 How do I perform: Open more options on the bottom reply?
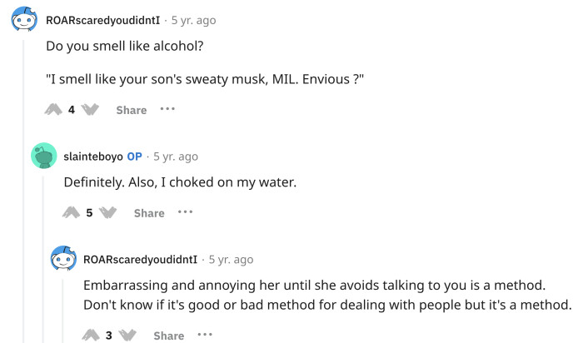(x=205, y=335)
